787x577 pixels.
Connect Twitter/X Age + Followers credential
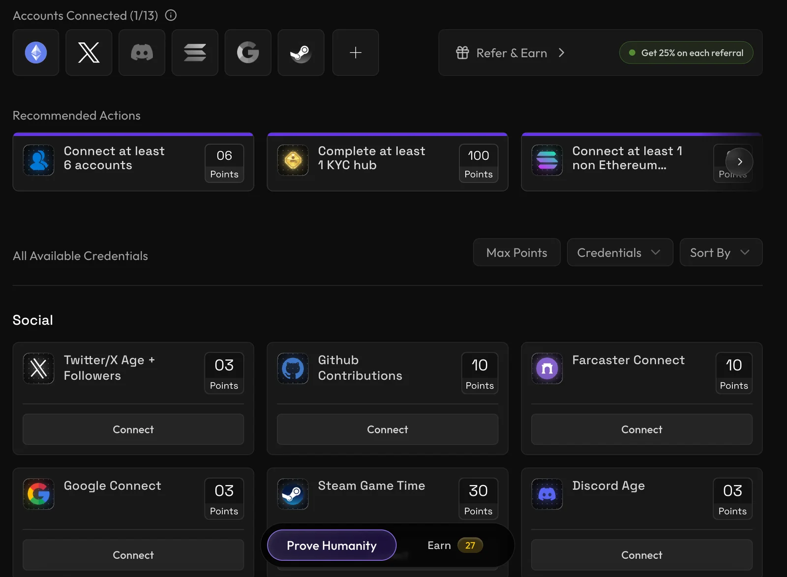[133, 429]
